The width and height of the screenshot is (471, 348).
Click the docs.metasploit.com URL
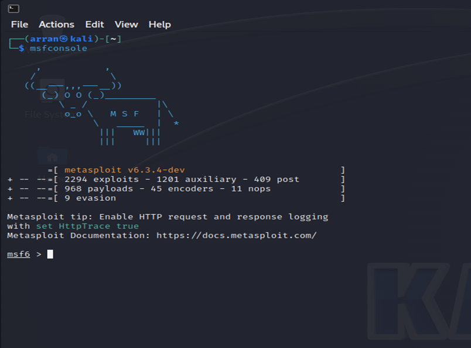pos(237,236)
